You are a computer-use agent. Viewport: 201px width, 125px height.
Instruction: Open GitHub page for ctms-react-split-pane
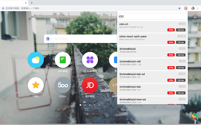(x=181, y=42)
